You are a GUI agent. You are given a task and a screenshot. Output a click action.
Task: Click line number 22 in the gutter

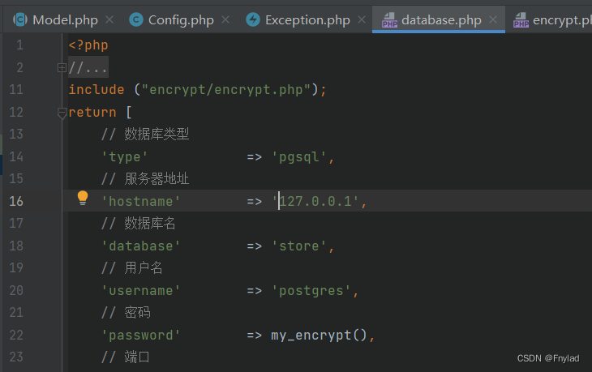(x=19, y=335)
